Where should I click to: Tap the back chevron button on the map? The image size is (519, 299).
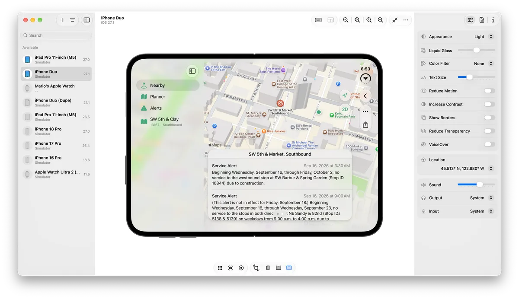coord(365,96)
